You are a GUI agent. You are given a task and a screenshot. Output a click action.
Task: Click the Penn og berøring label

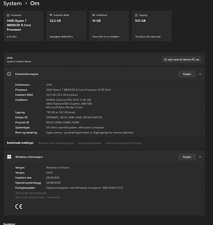[26, 132]
